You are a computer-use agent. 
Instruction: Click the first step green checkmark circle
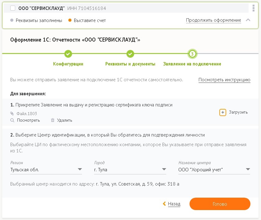pyautogui.click(x=68, y=54)
